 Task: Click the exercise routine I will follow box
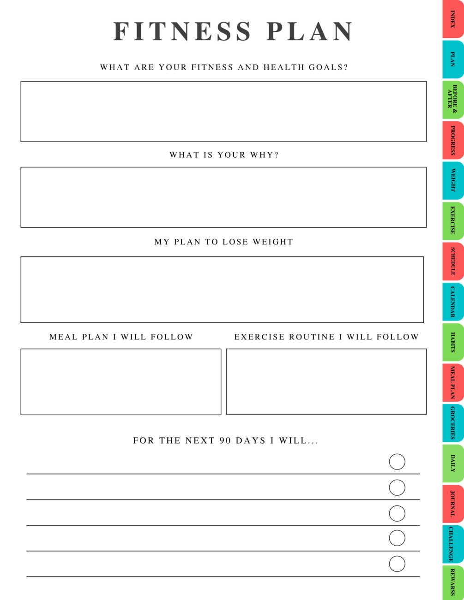pos(326,381)
